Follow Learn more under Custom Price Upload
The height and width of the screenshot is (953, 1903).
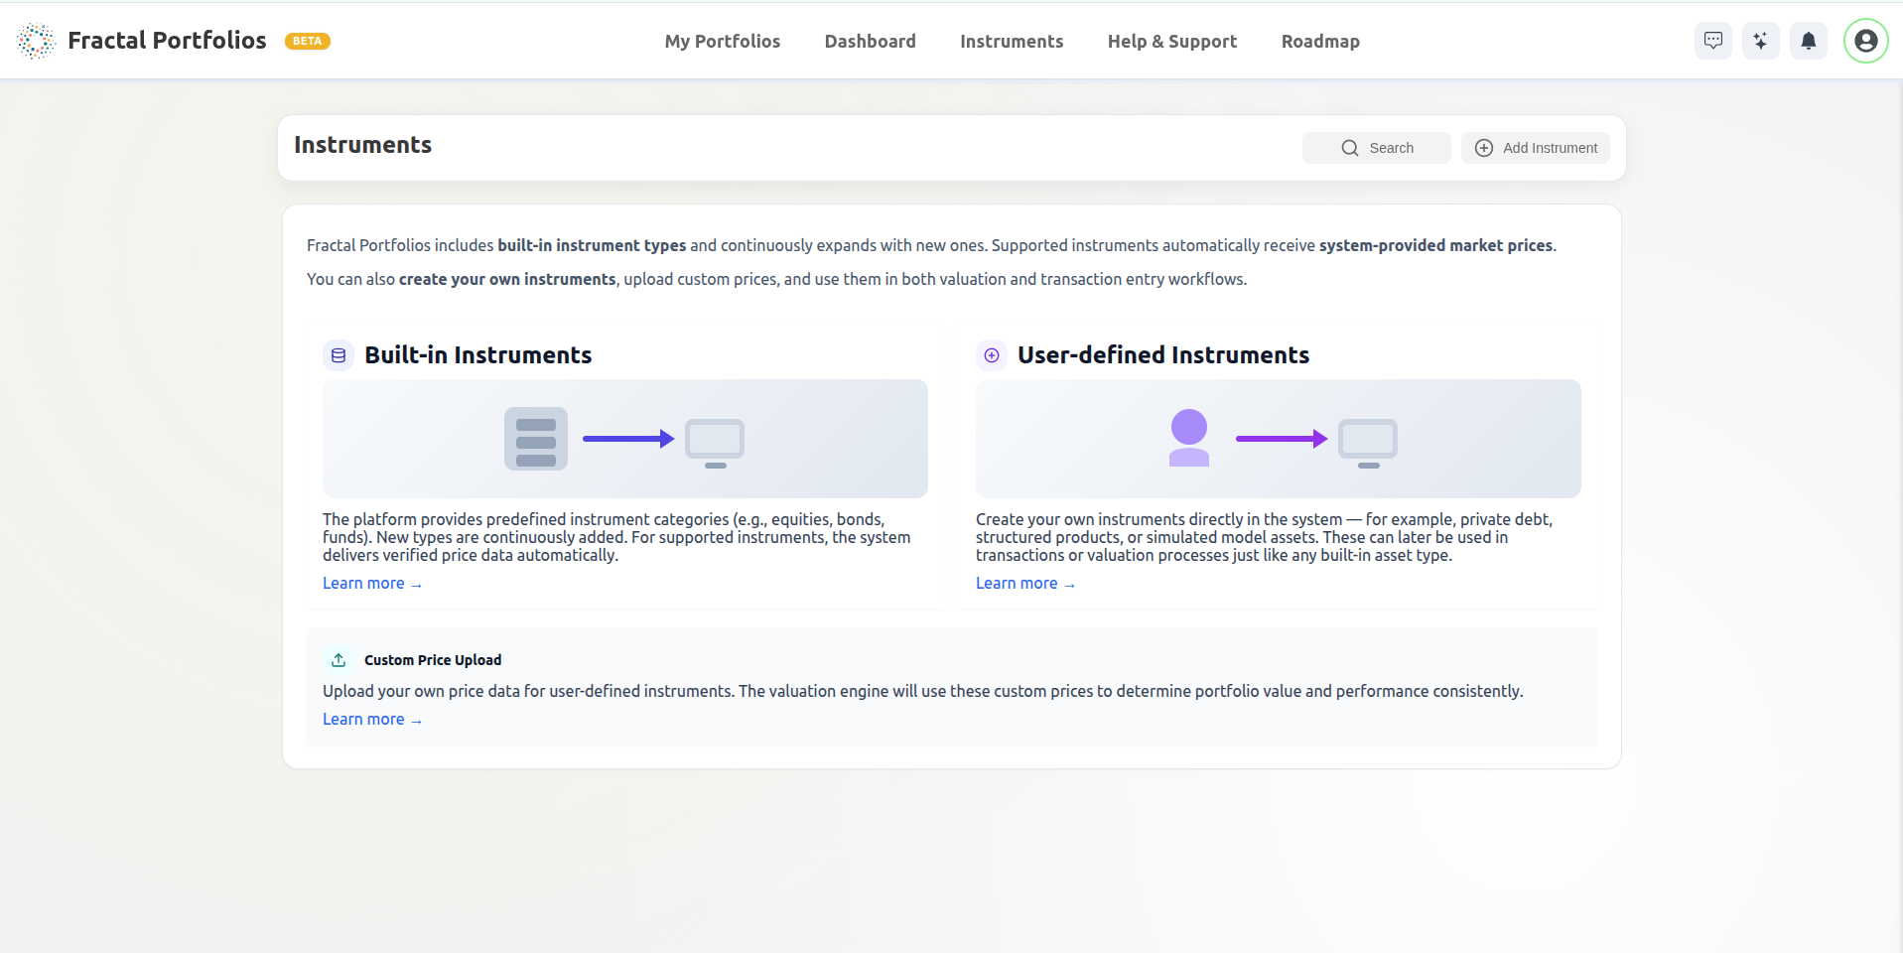pos(372,720)
